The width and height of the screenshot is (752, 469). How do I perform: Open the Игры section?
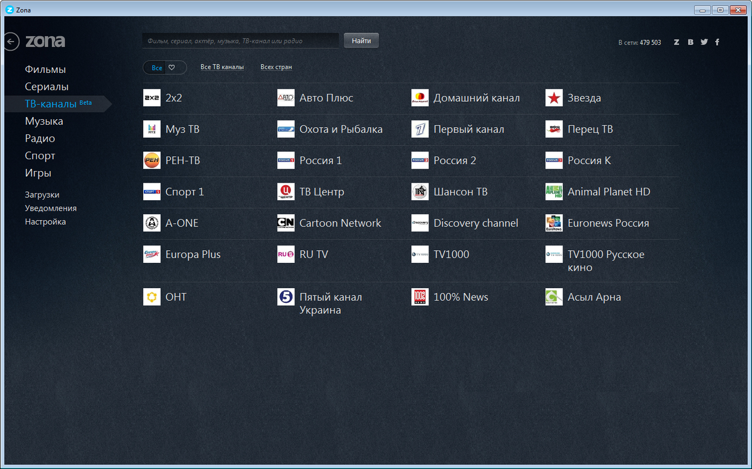pos(38,173)
